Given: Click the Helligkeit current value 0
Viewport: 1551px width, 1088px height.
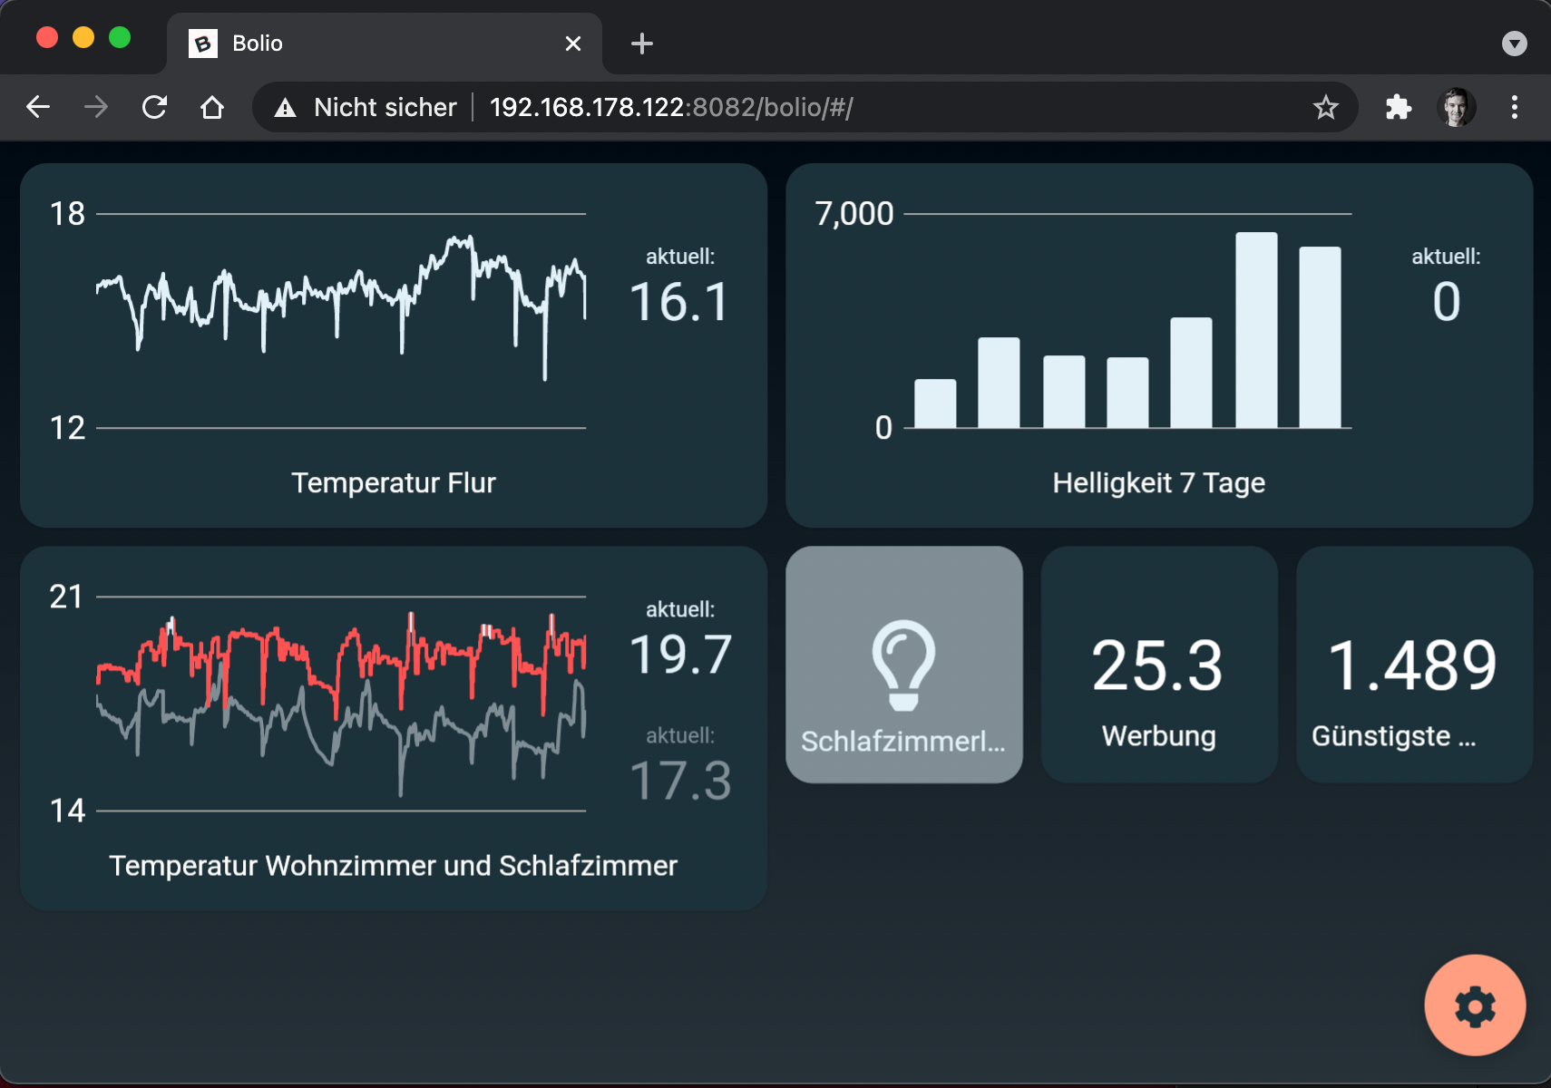Looking at the screenshot, I should tap(1447, 302).
